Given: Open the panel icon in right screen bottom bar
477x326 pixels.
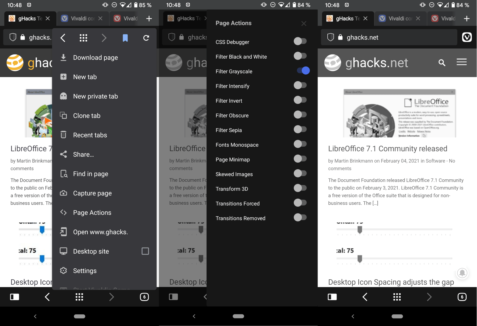Looking at the screenshot, I should 332,297.
